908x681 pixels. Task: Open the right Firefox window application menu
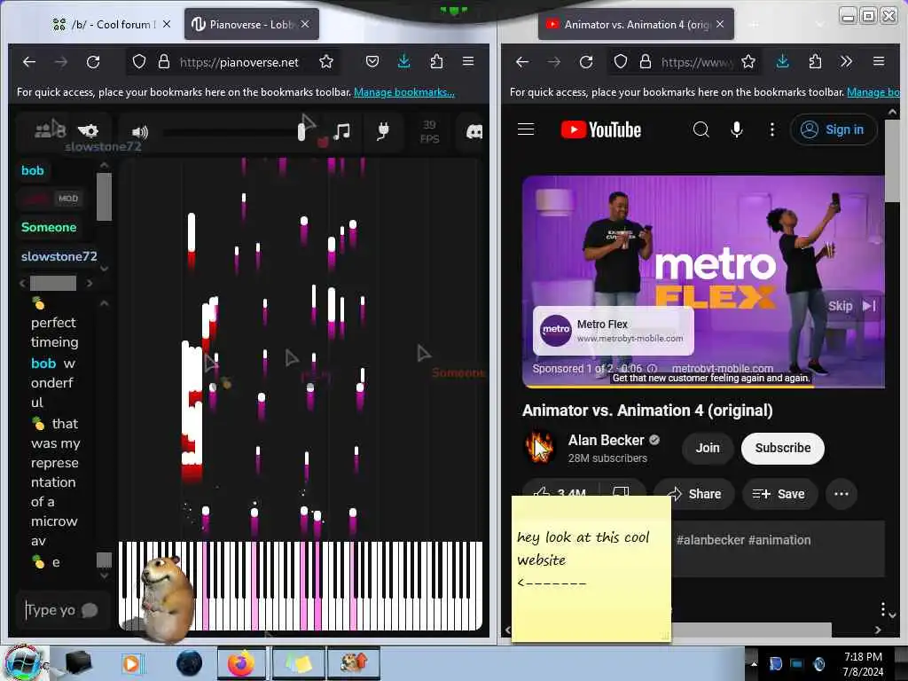(879, 61)
